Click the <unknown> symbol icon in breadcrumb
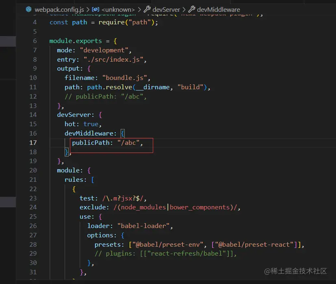Screen dimensions: 336x284 [x=95, y=9]
